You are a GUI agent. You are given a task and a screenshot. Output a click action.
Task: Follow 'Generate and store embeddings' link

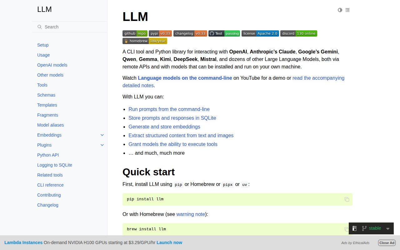[x=164, y=127]
